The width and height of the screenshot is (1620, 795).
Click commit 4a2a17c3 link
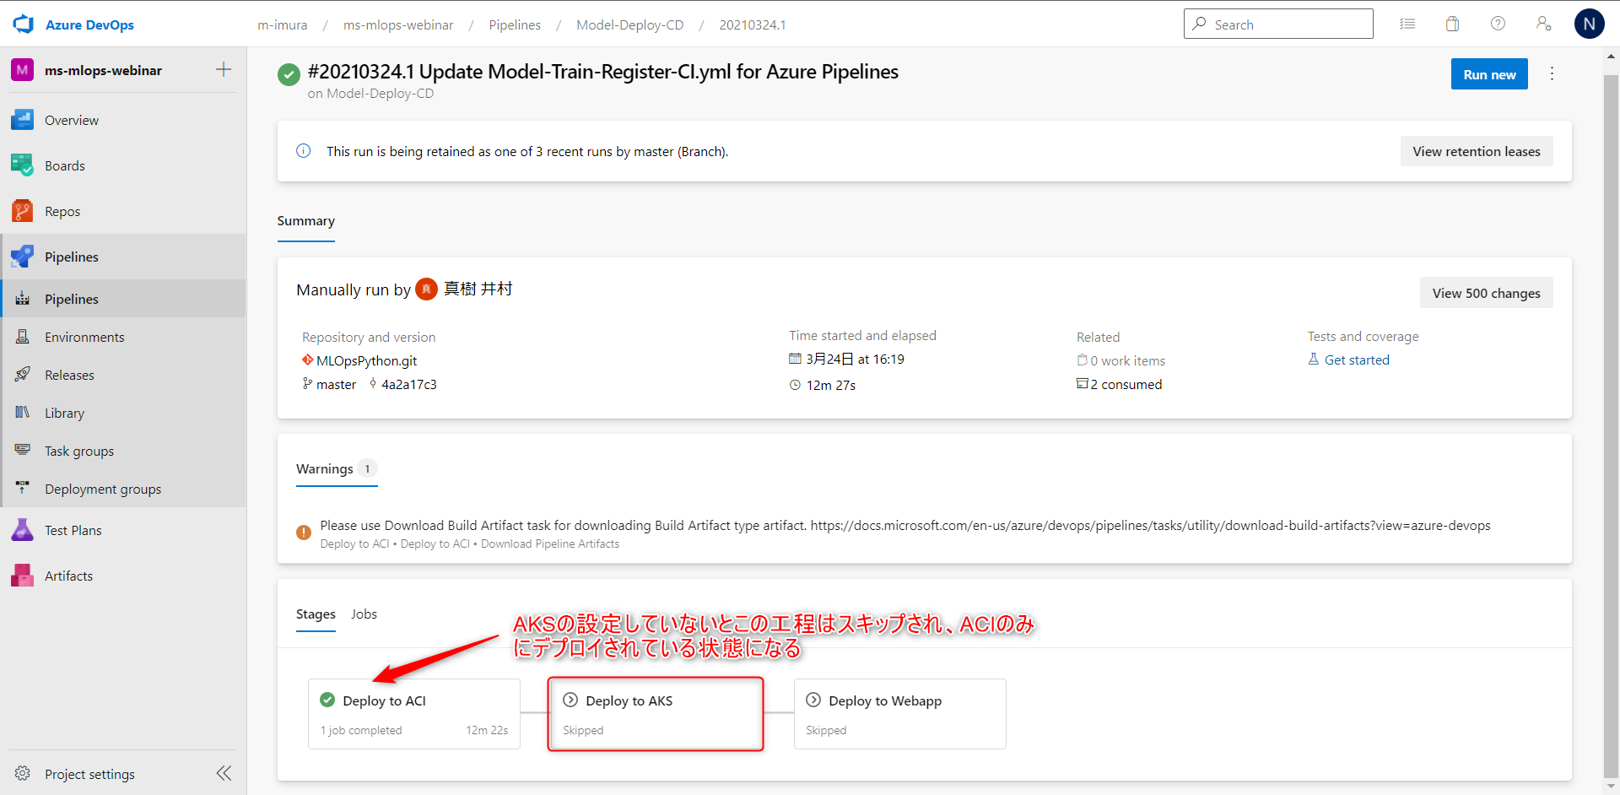[409, 384]
